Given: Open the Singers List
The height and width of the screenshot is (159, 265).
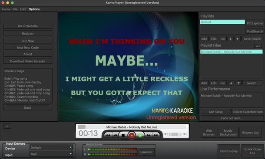Looking at the screenshot, I should click(250, 133).
